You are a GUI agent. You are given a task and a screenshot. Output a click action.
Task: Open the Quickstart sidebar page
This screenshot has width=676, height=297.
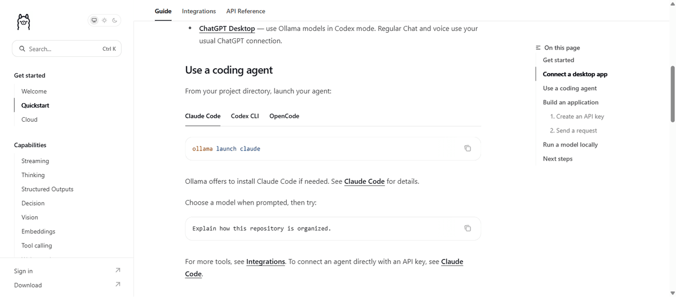[x=35, y=105]
